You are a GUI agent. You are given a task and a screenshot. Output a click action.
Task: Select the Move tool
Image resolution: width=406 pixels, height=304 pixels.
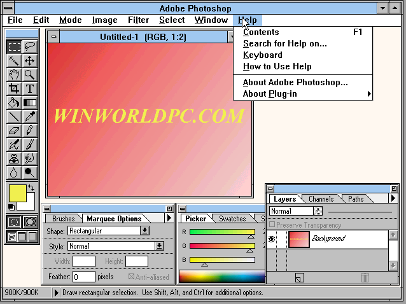pos(30,61)
